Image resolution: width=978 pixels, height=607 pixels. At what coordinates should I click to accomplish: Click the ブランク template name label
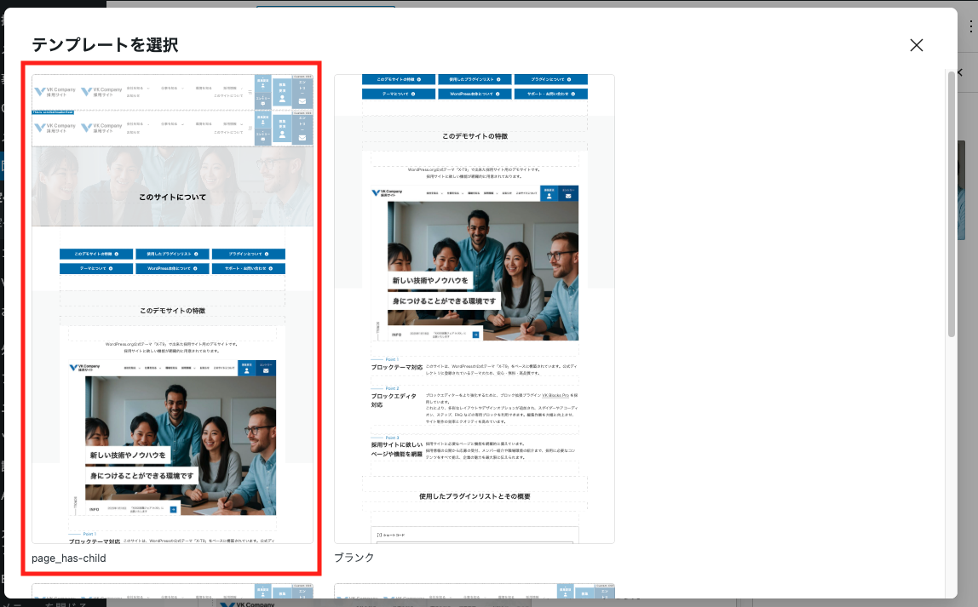354,558
